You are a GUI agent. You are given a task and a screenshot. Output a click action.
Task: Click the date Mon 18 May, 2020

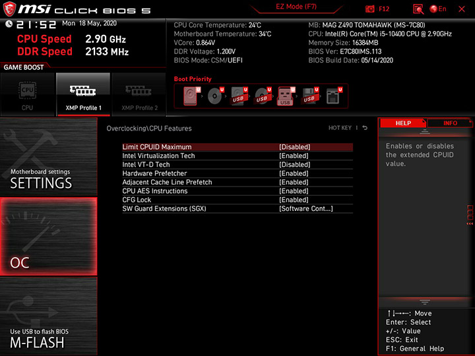tap(89, 23)
